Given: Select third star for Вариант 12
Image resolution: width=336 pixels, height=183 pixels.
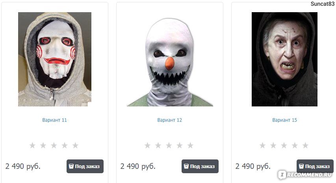Looking at the screenshot, I should click(x=169, y=145).
